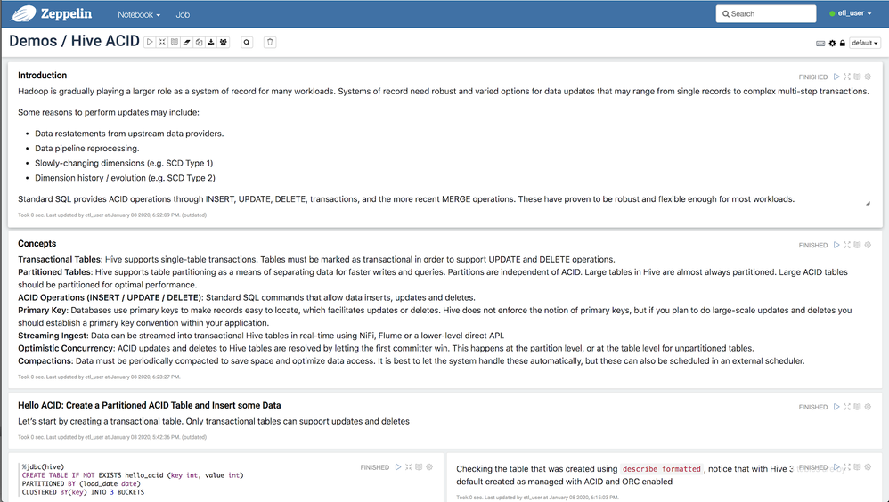Go to the Job page
This screenshot has height=502, width=889.
point(183,15)
